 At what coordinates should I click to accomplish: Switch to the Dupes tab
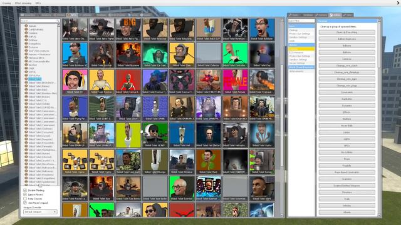click(x=133, y=15)
